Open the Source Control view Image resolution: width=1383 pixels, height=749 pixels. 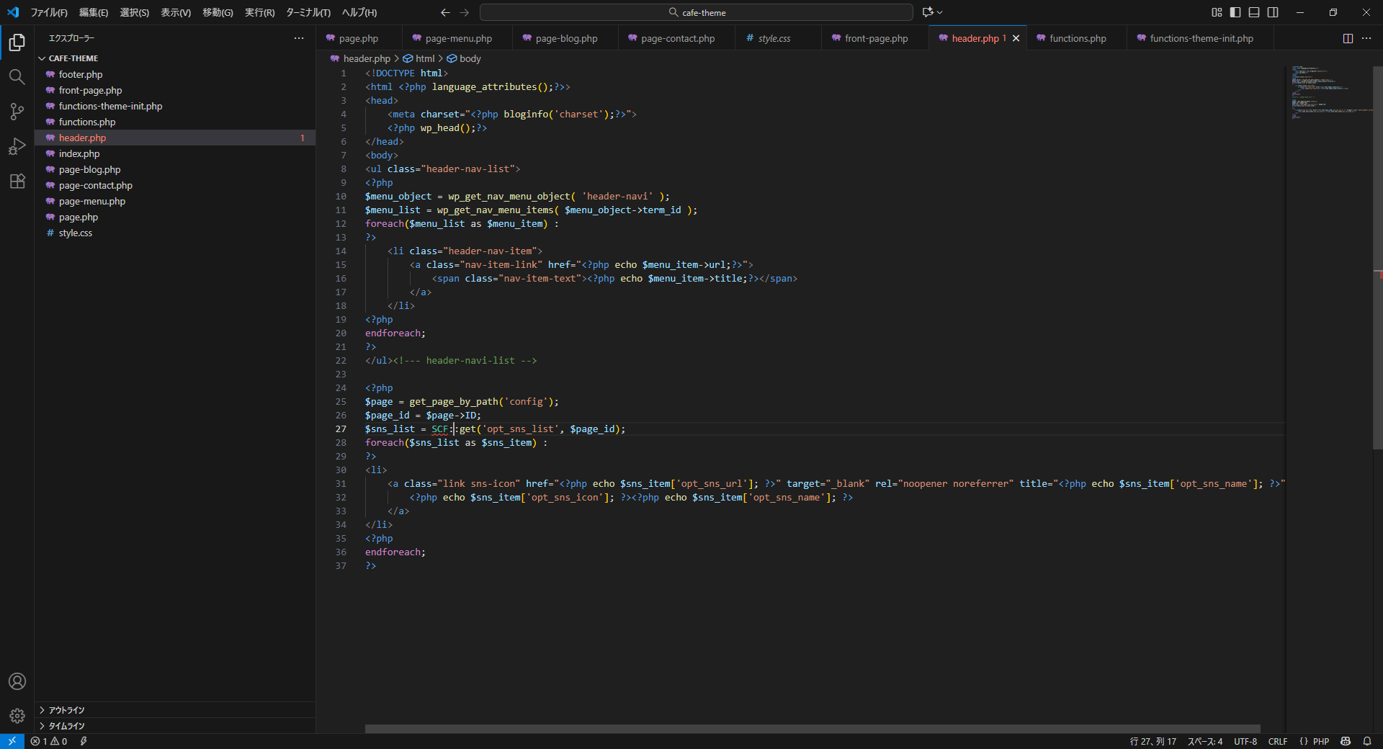pos(17,112)
